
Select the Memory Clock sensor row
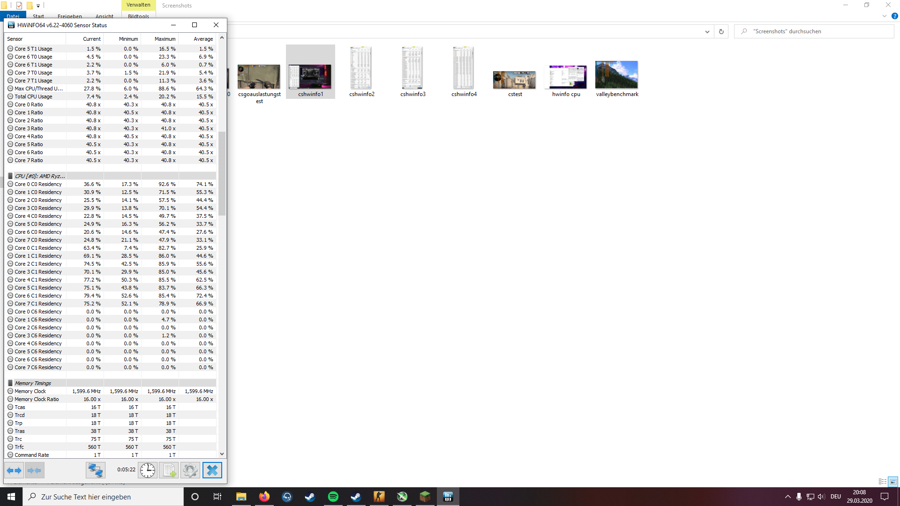[30, 391]
